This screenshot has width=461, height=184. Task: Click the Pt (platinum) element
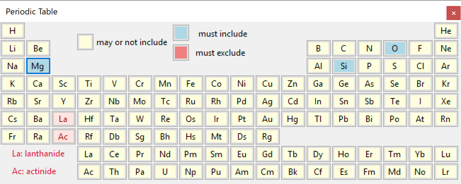(242, 119)
